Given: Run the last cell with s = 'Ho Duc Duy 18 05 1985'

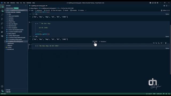Looking at the screenshot, I should 30,45.
